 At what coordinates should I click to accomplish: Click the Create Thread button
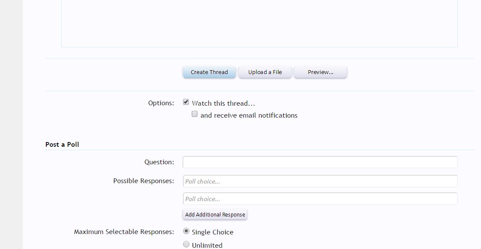click(209, 72)
